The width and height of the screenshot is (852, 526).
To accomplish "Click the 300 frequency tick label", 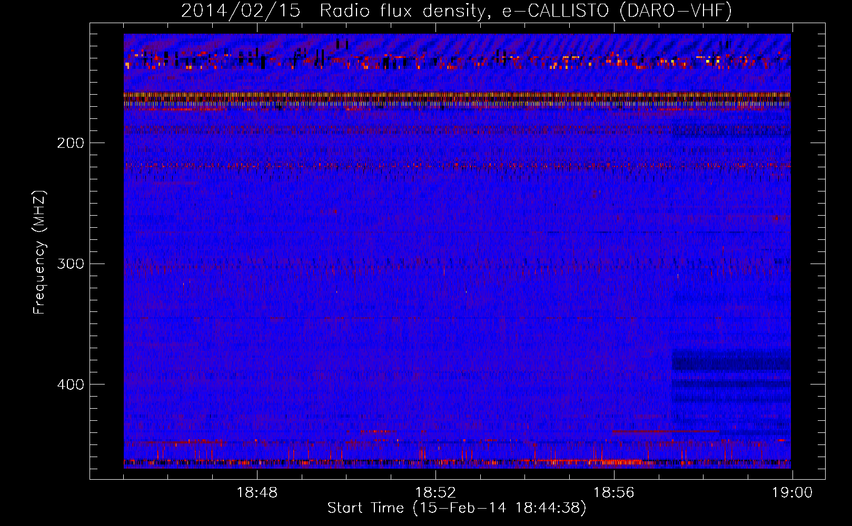I will click(71, 264).
